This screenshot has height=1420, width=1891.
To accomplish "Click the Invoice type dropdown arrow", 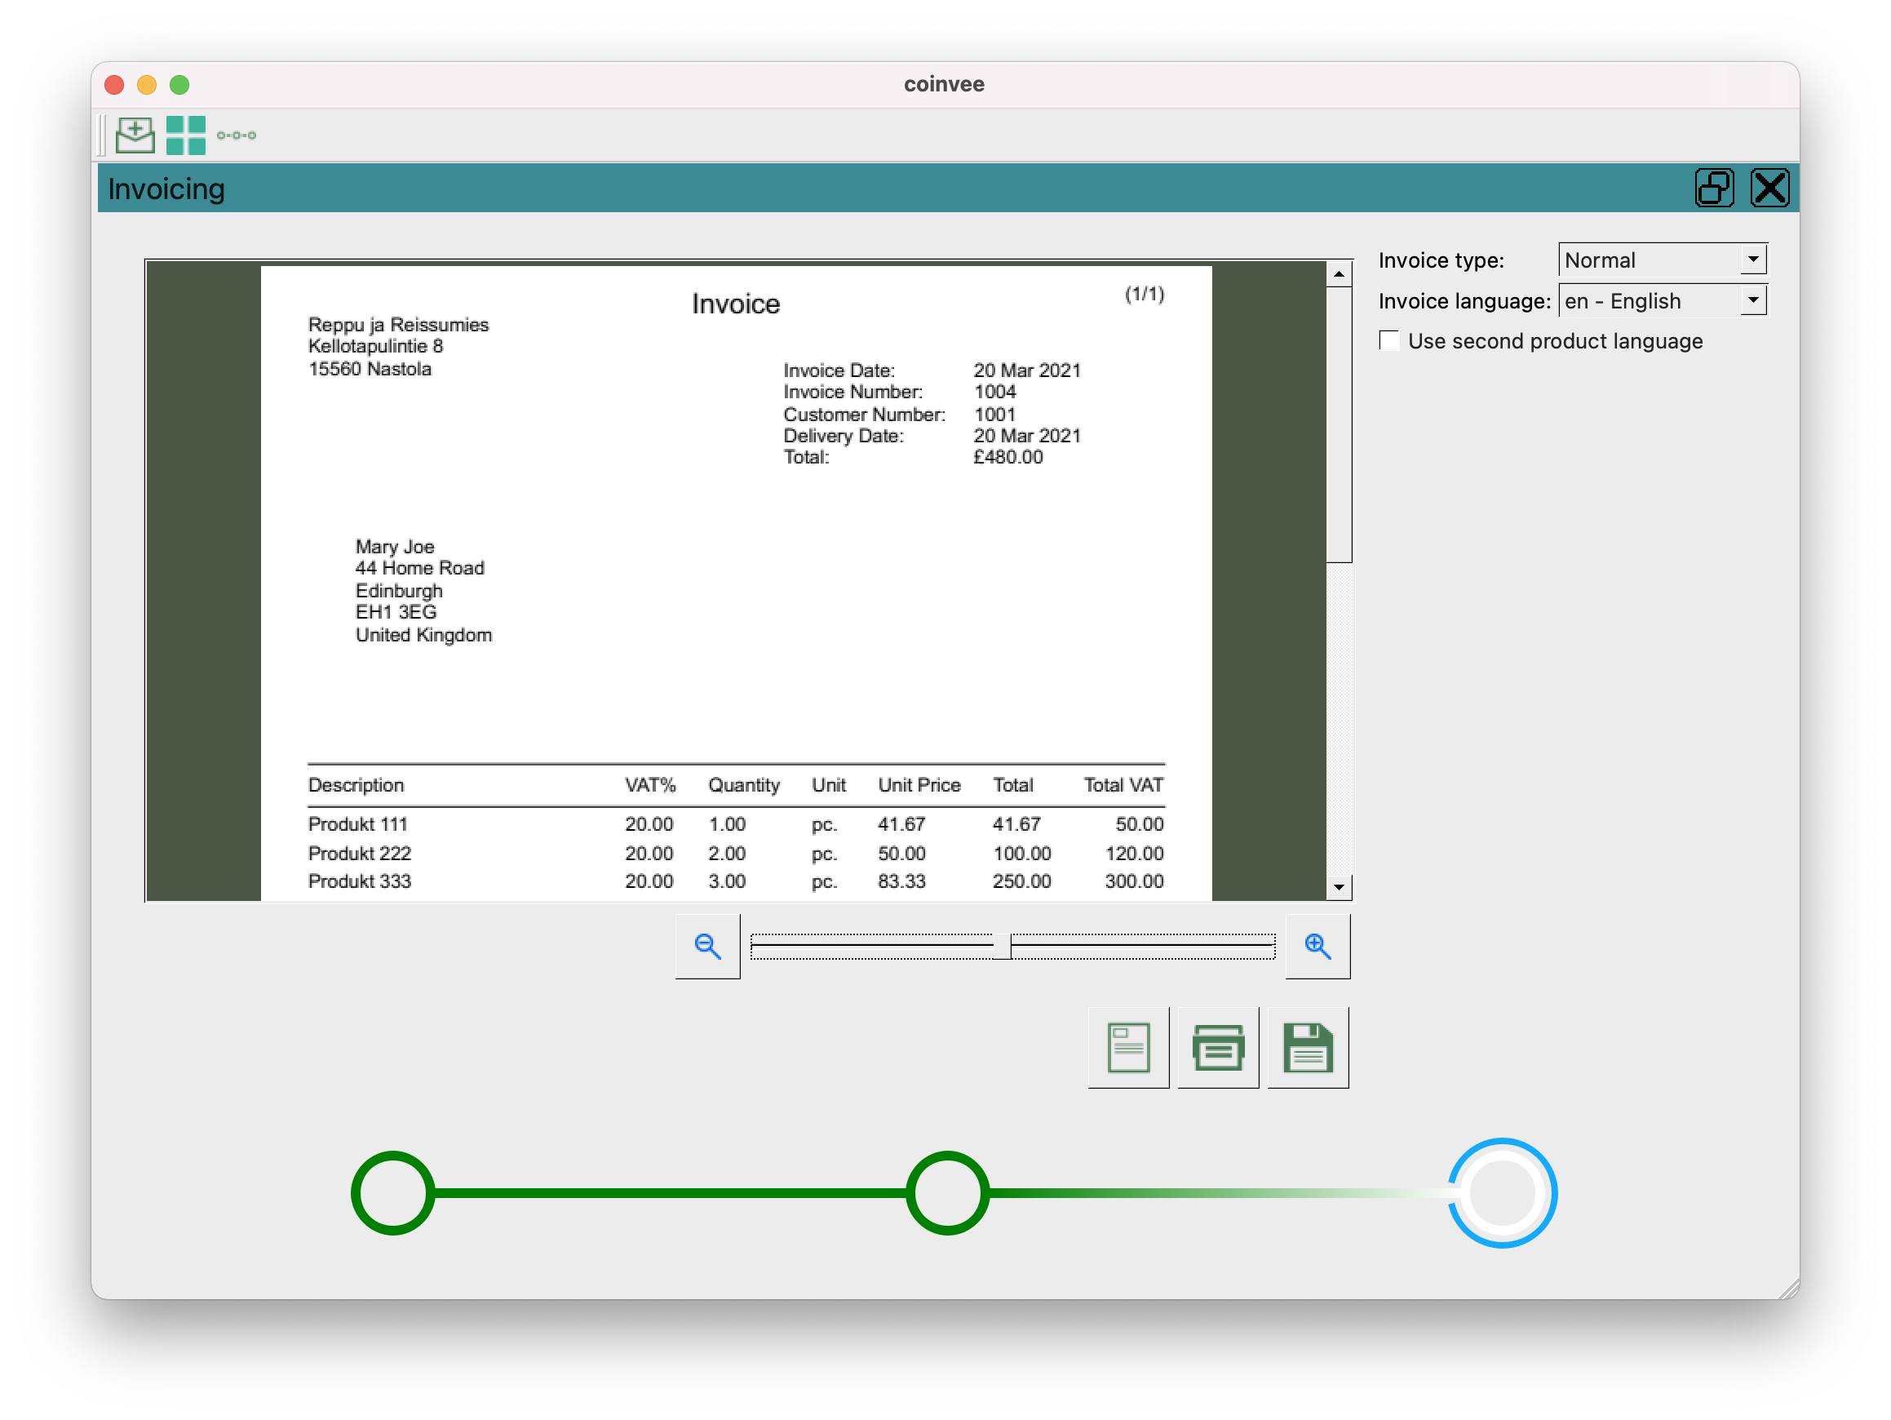I will [1752, 260].
